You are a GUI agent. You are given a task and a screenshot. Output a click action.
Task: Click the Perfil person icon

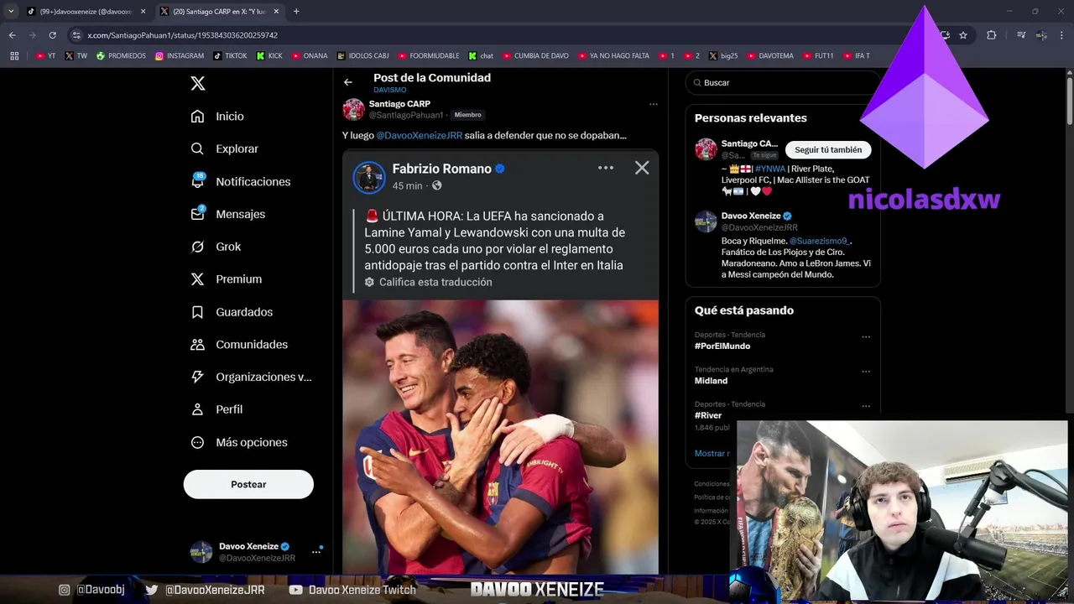point(197,409)
